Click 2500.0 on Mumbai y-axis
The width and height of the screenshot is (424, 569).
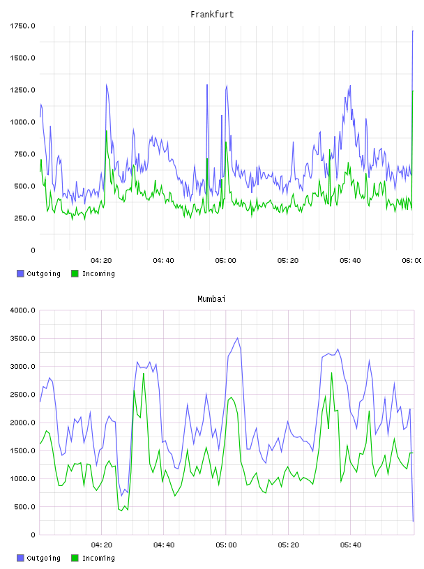[22, 395]
